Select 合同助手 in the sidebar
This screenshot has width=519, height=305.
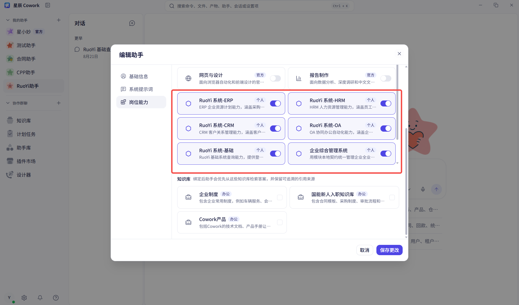click(x=34, y=59)
